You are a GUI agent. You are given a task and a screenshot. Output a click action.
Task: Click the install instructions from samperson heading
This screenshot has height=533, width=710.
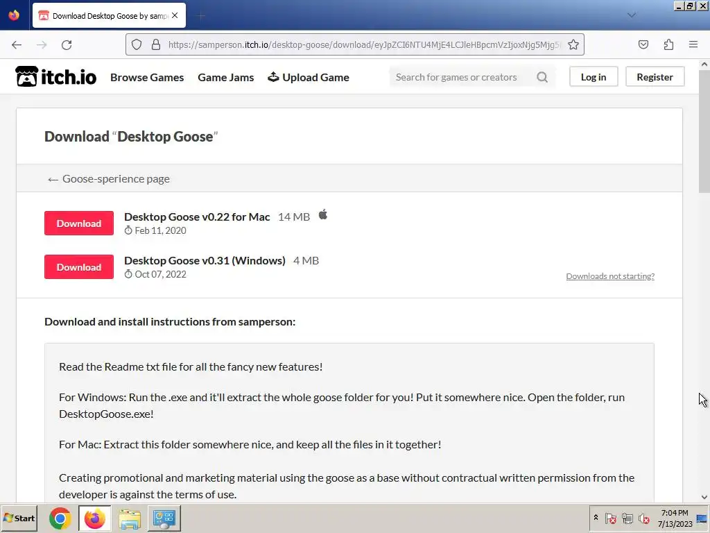point(170,322)
